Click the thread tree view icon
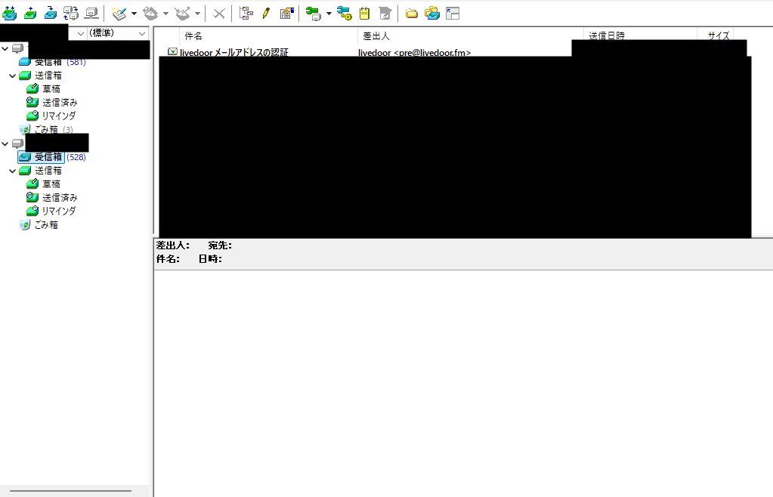 tap(246, 14)
